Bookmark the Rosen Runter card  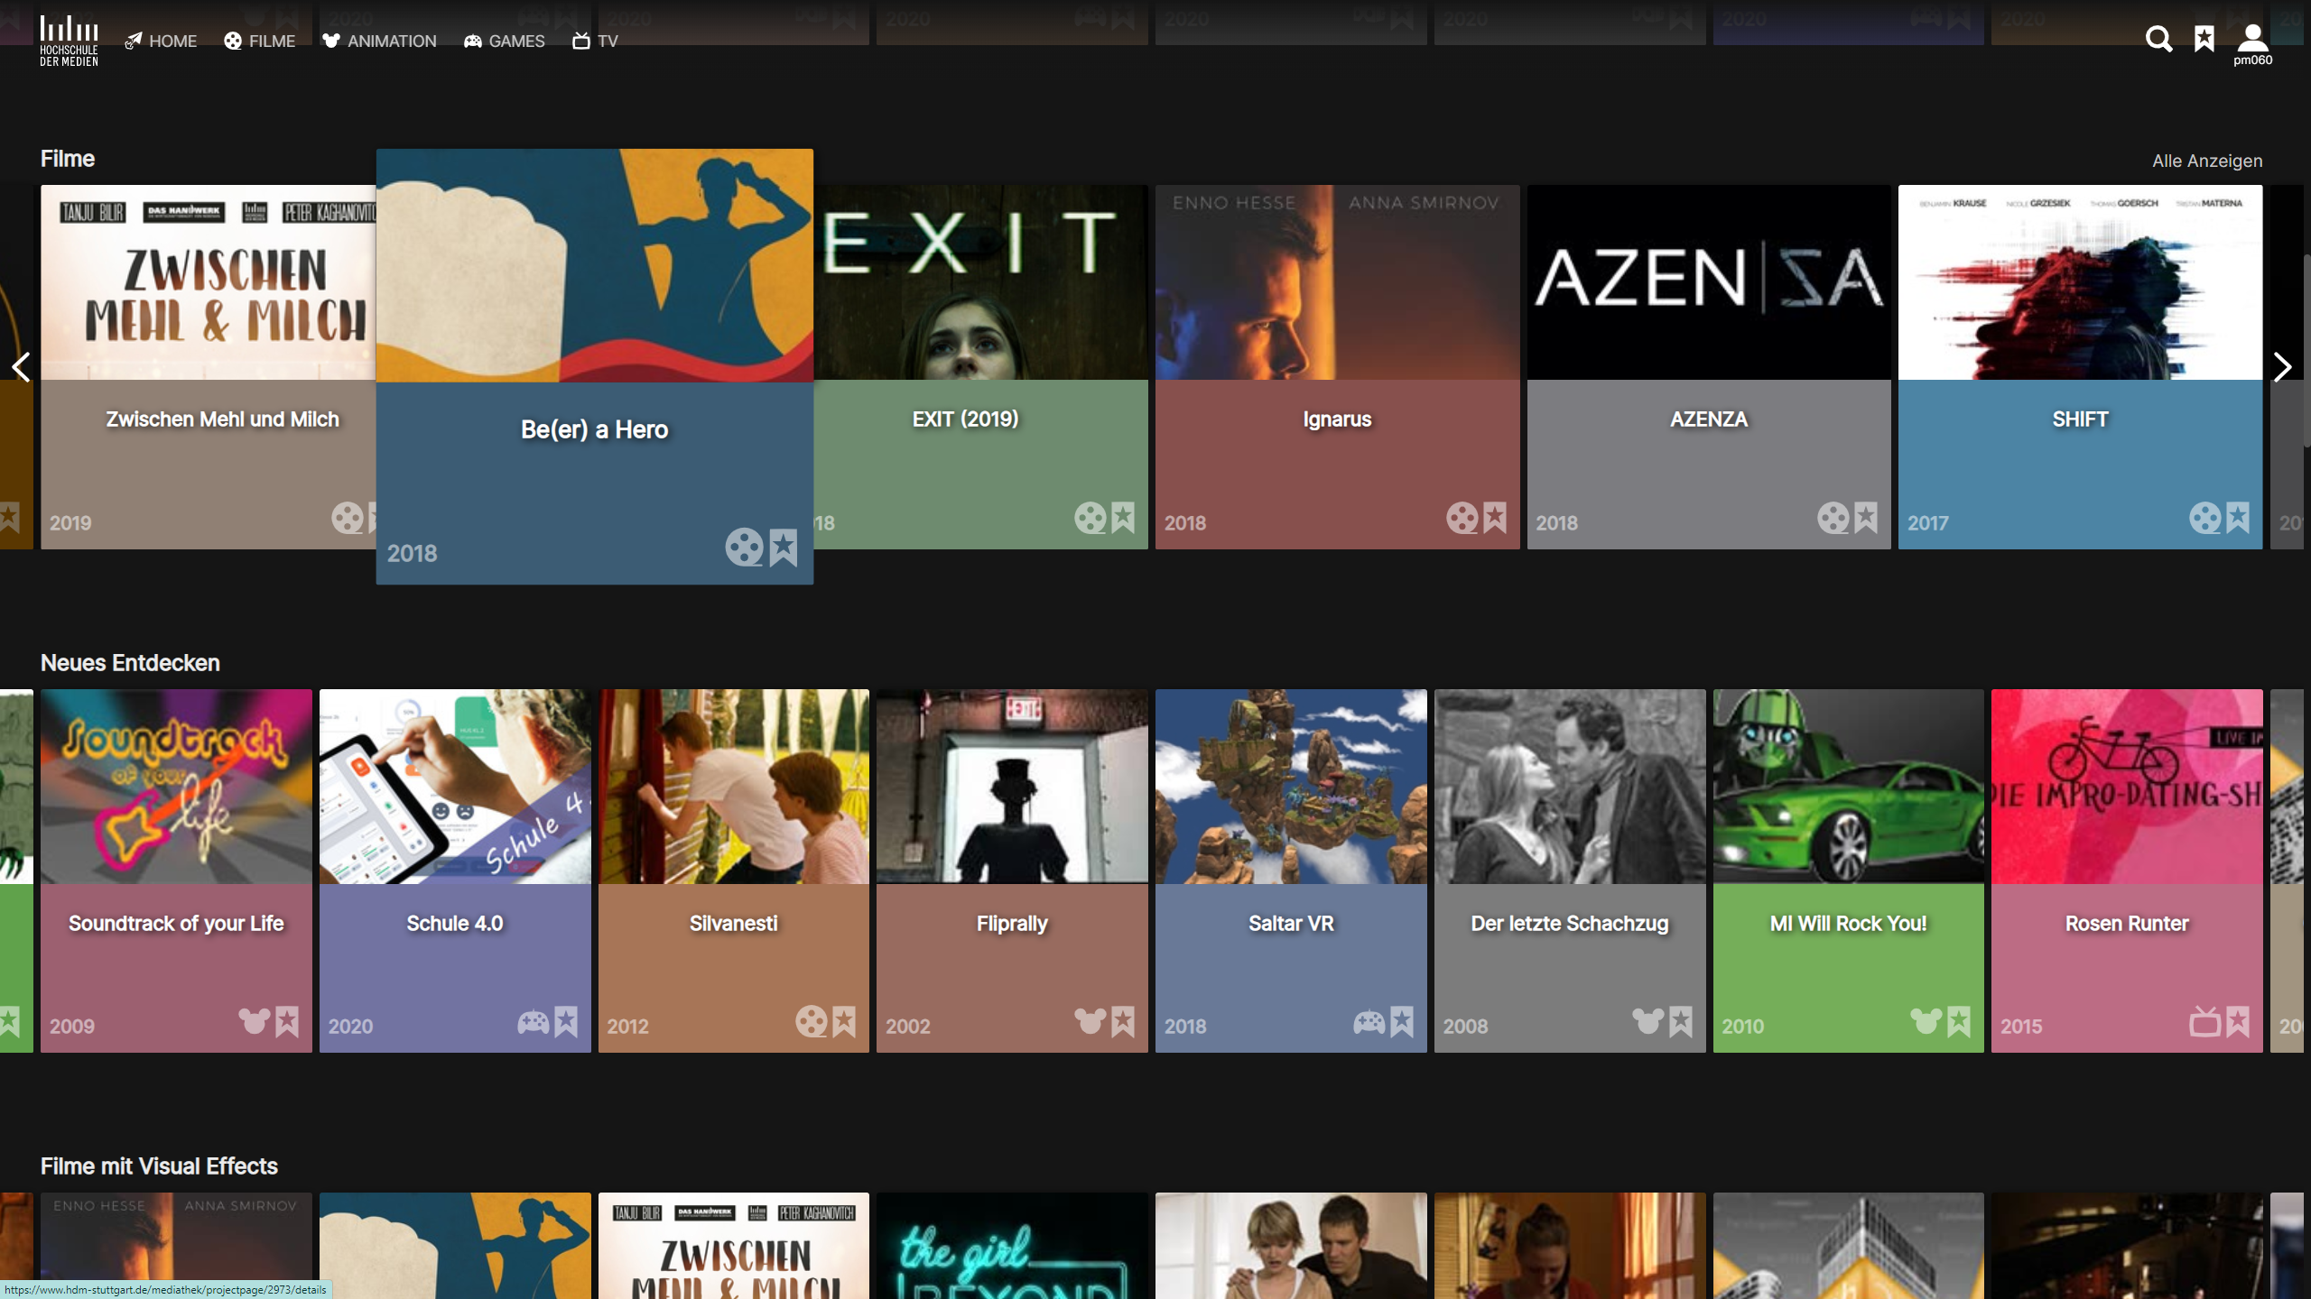(x=2238, y=1022)
